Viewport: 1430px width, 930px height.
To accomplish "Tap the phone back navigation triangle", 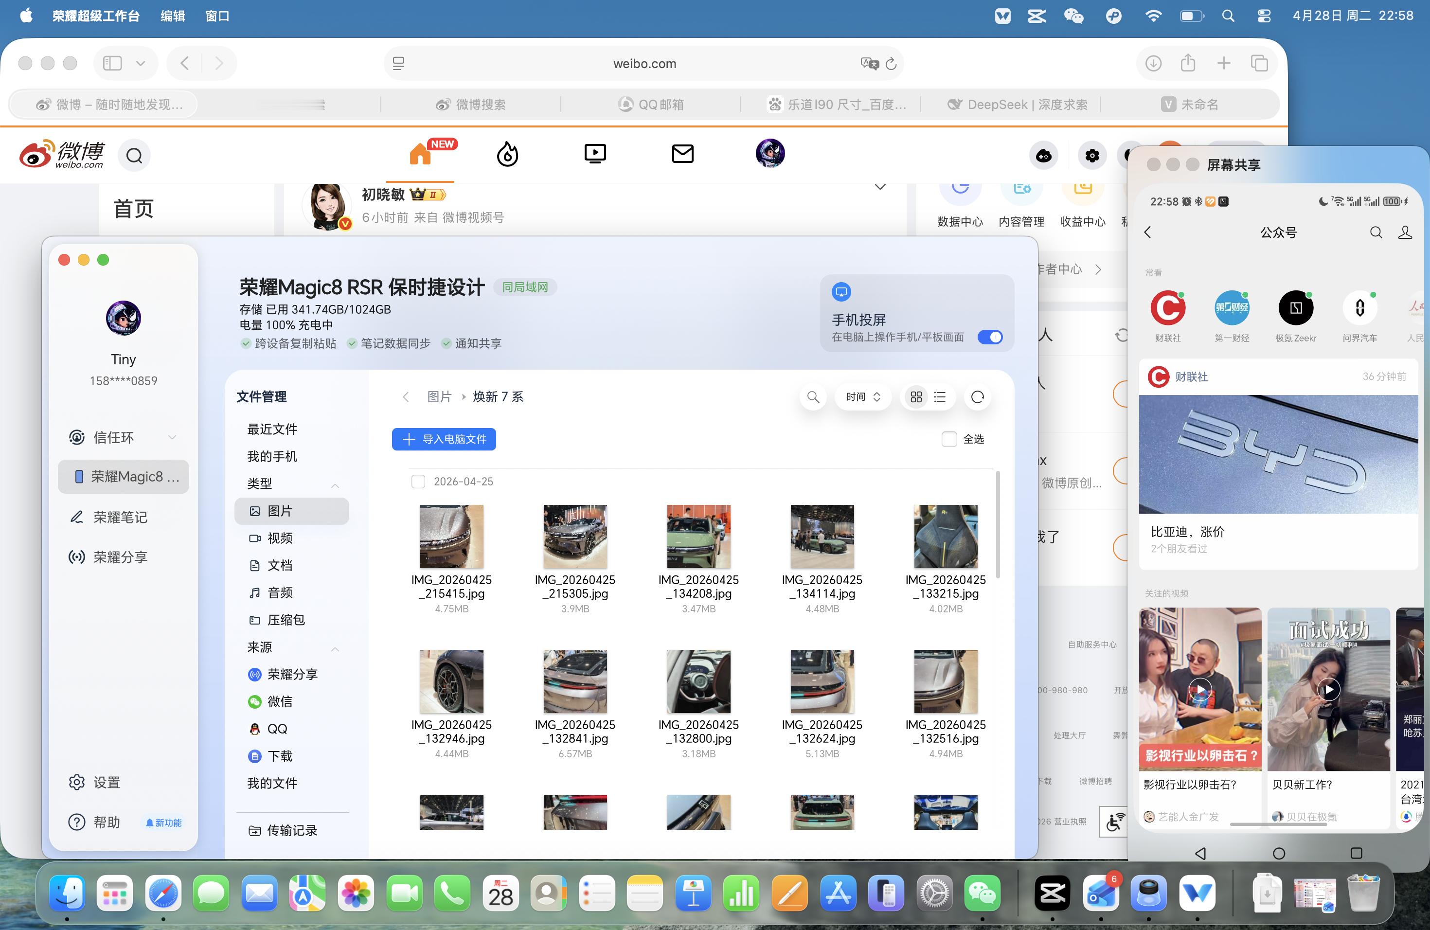I will click(1200, 853).
